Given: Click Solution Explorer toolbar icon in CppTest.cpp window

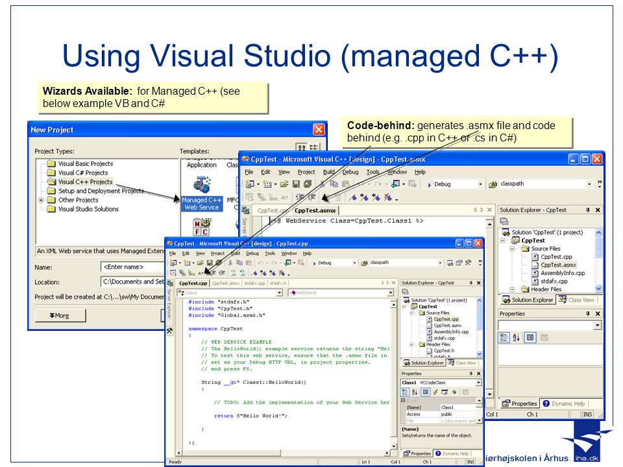Looking at the screenshot, I should (x=450, y=263).
